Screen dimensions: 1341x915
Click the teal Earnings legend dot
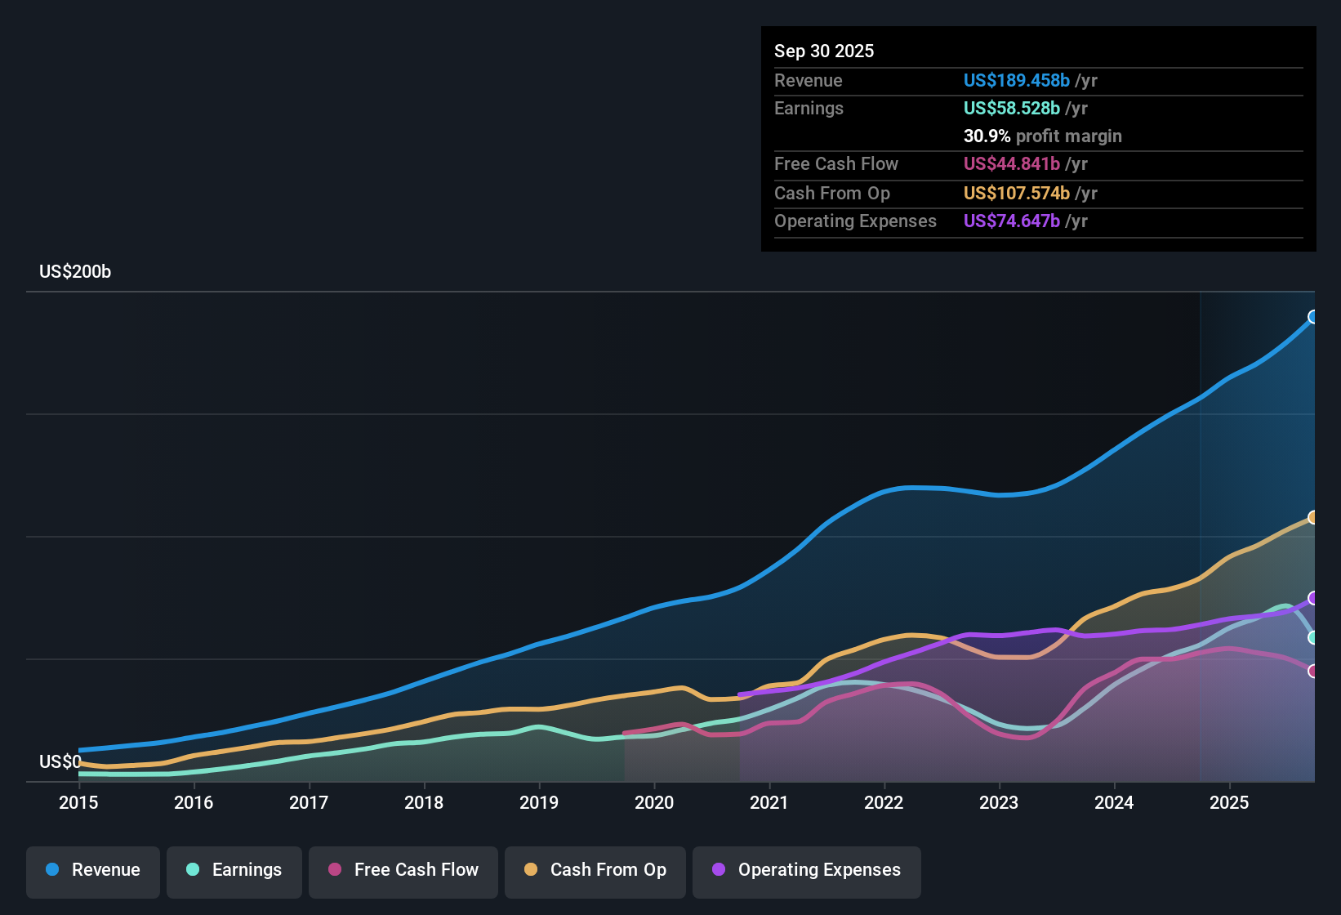click(x=193, y=870)
